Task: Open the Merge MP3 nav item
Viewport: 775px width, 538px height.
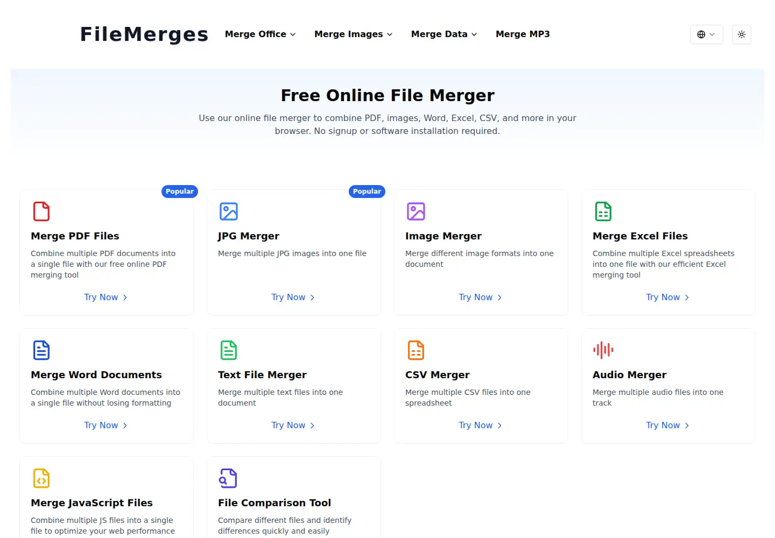Action: tap(523, 34)
